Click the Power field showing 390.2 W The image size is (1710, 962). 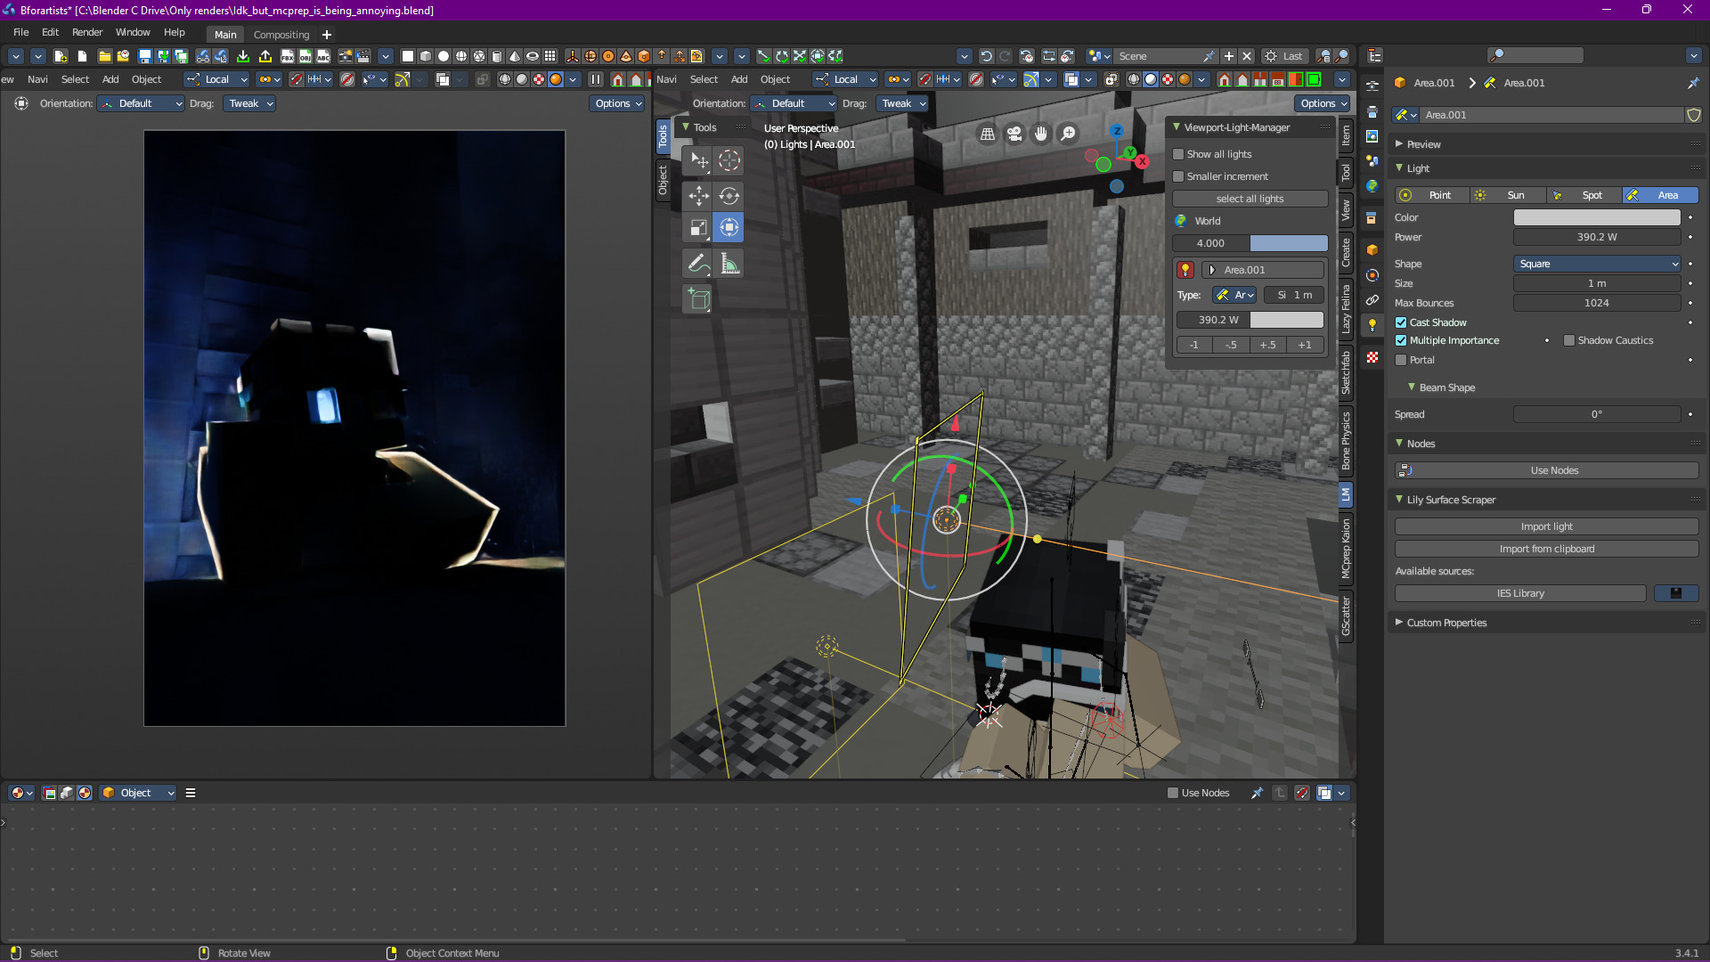coord(1597,237)
